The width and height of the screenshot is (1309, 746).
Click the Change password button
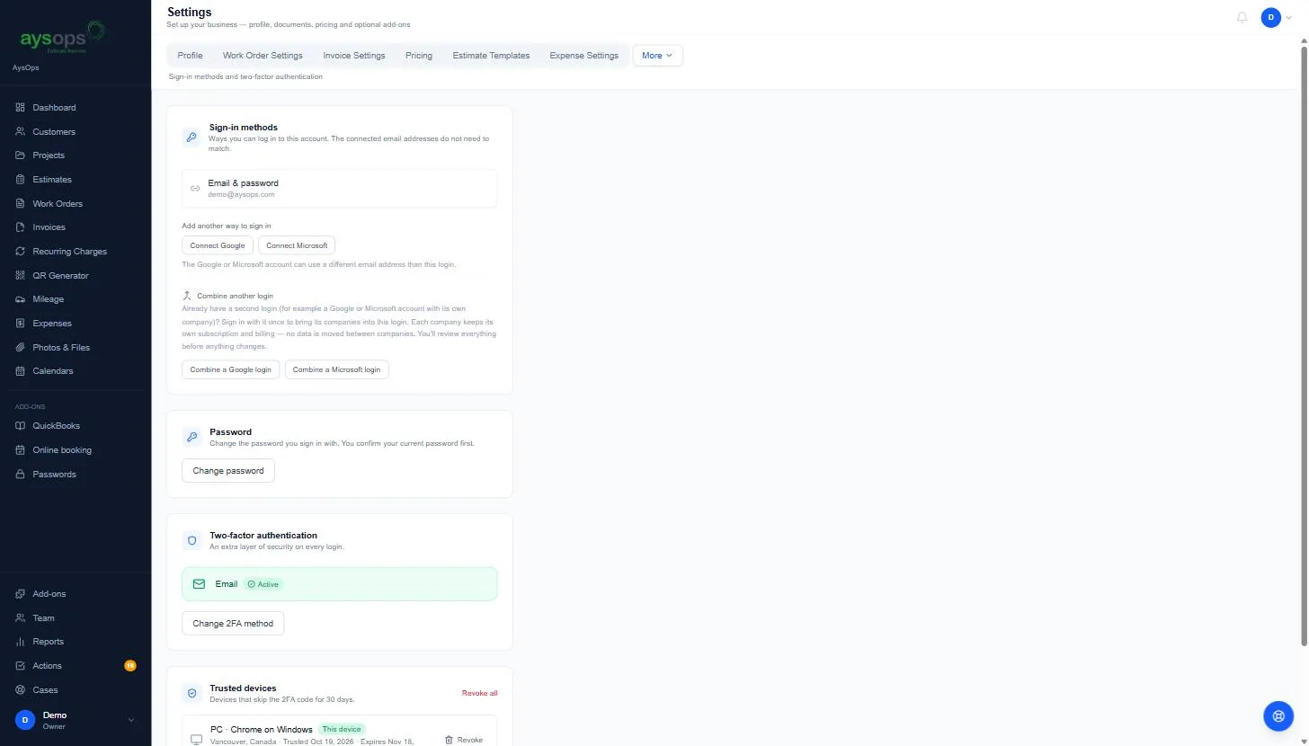pos(228,471)
